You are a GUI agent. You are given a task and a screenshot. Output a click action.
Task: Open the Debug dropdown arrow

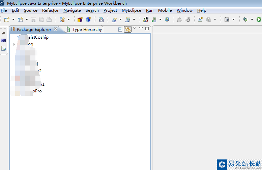click(x=252, y=19)
